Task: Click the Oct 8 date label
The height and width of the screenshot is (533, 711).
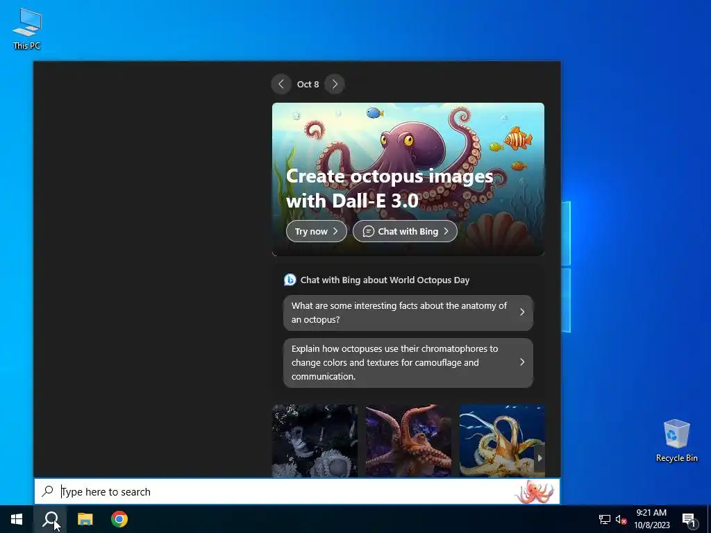Action: pos(308,84)
